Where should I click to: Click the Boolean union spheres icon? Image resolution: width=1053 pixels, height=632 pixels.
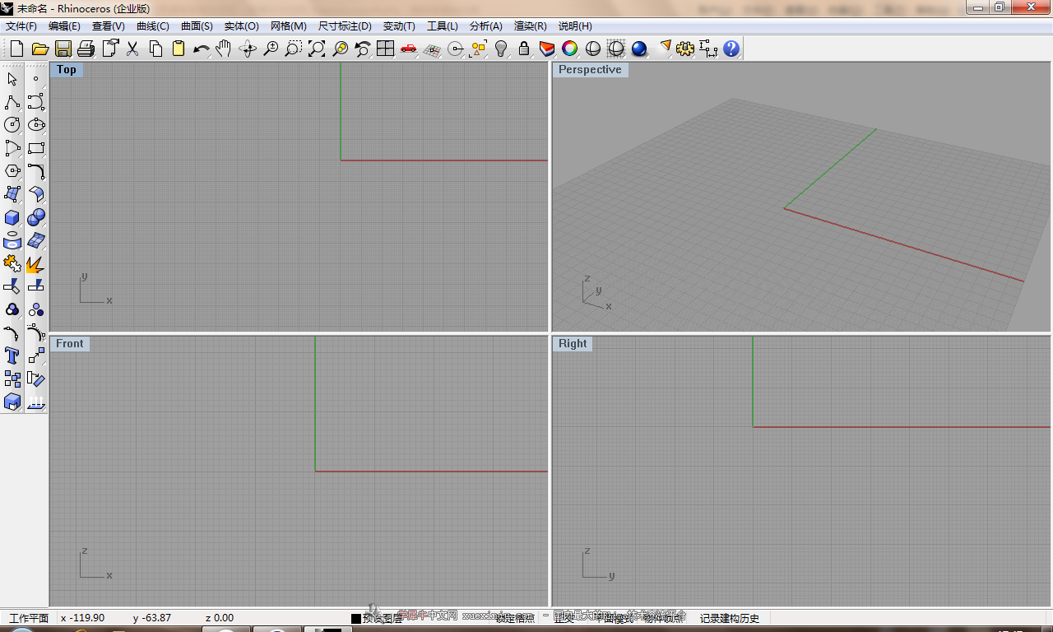click(36, 218)
